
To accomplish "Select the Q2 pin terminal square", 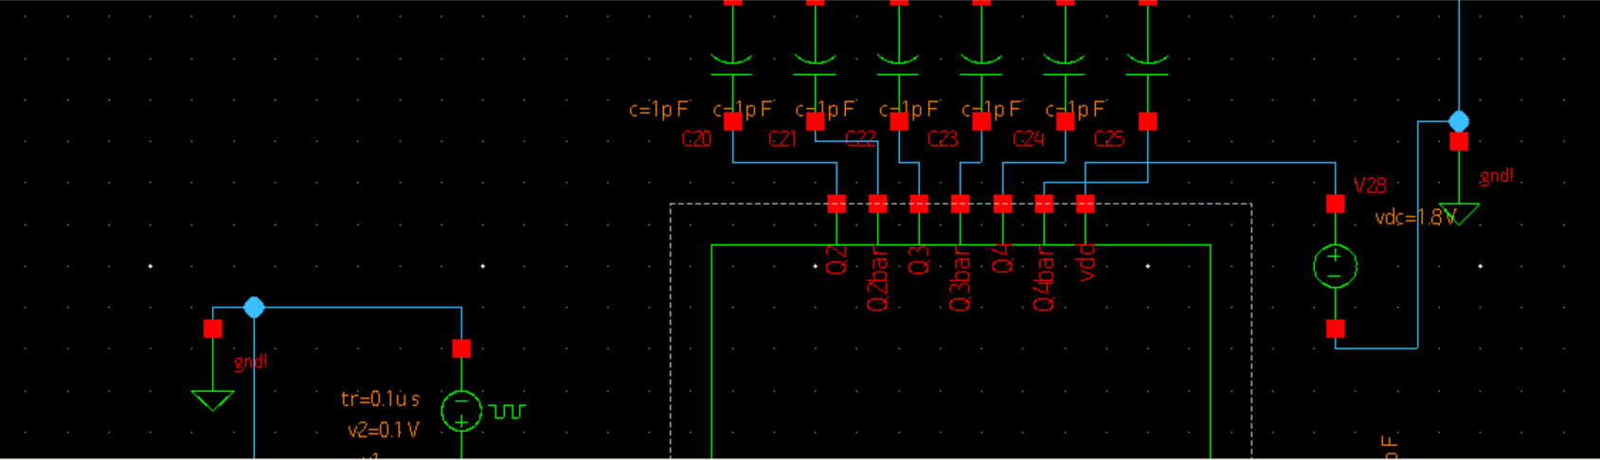I will tap(836, 203).
